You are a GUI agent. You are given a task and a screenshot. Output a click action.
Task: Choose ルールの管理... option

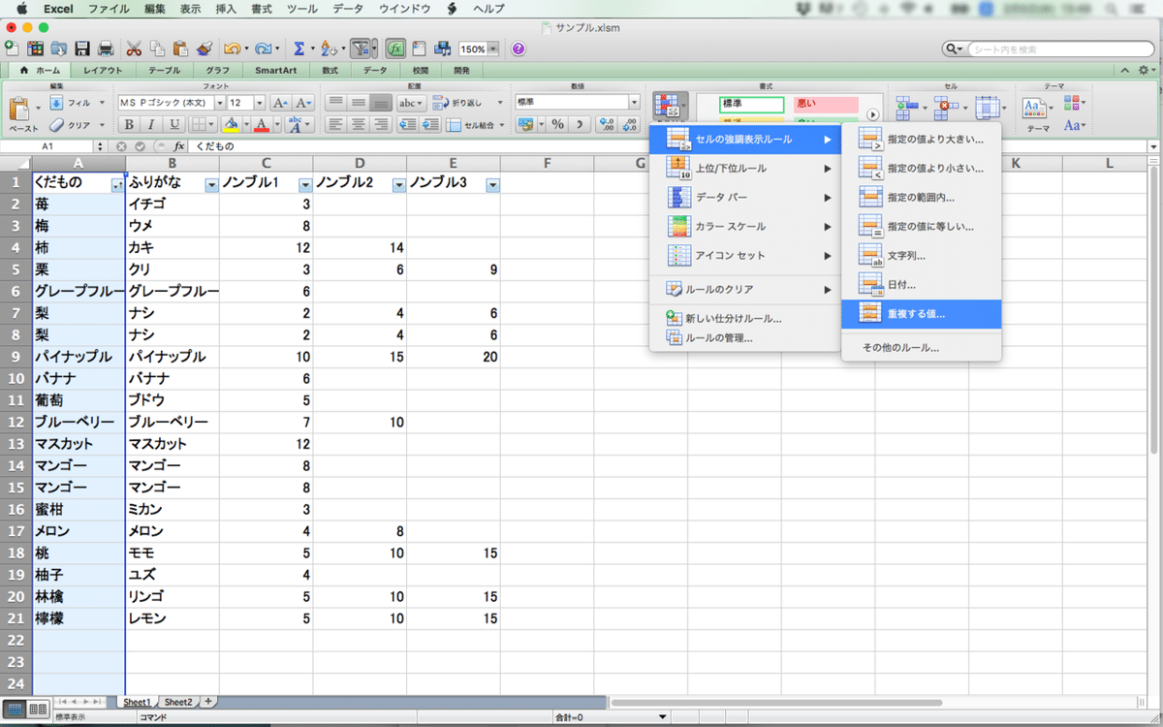(744, 338)
